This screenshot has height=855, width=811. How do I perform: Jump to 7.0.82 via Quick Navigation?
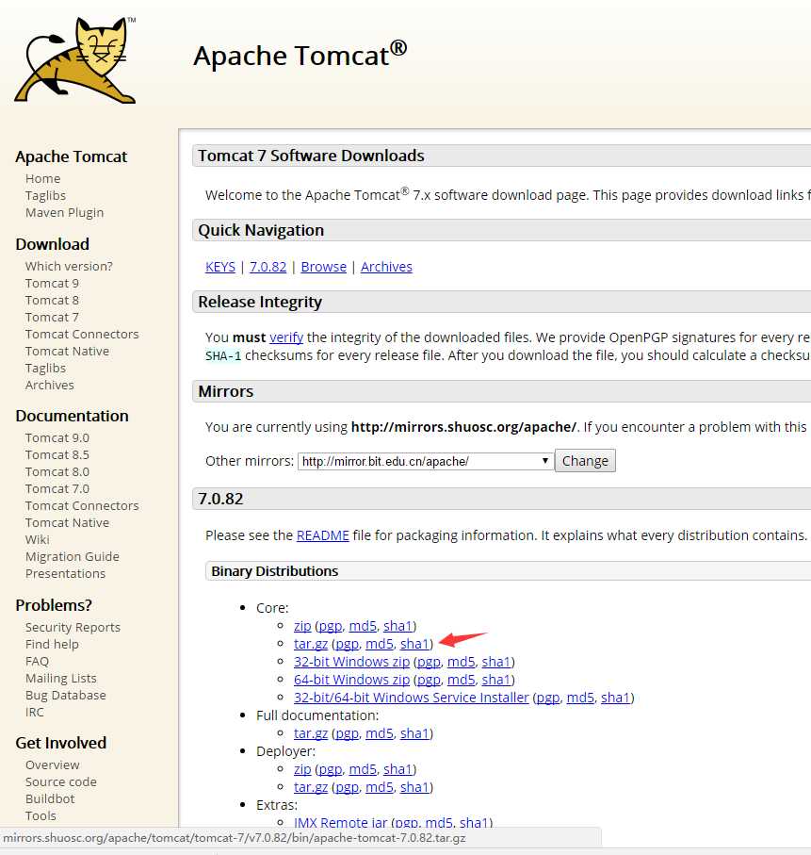tap(268, 267)
